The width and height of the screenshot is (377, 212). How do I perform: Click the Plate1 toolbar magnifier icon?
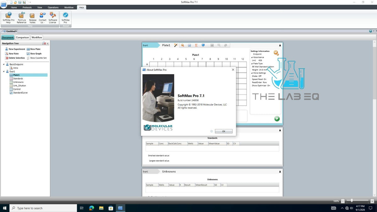tap(183, 45)
